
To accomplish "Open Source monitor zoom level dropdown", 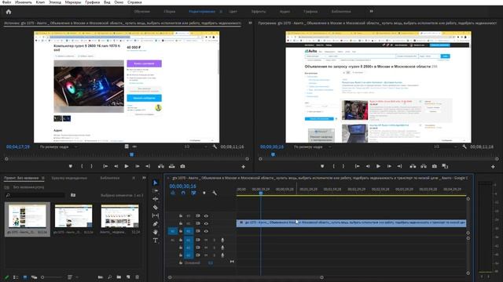I will tap(58, 146).
